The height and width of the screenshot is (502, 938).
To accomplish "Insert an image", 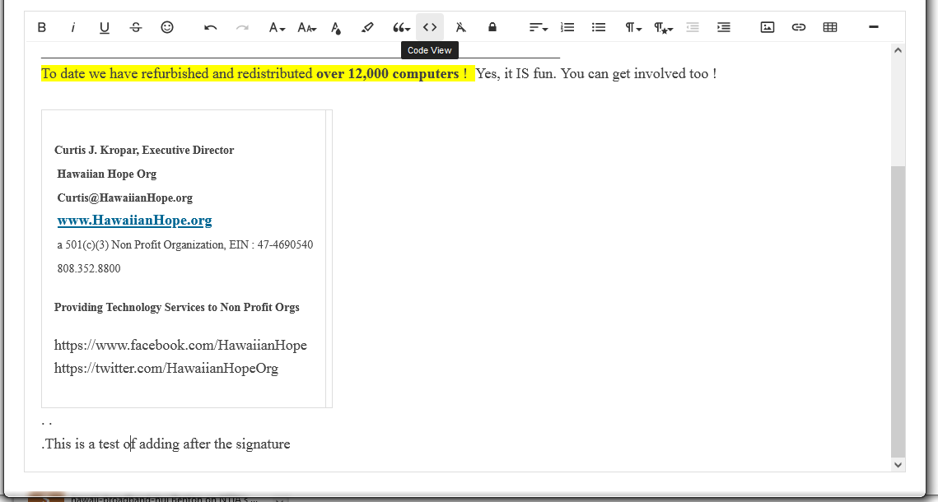I will pos(768,27).
